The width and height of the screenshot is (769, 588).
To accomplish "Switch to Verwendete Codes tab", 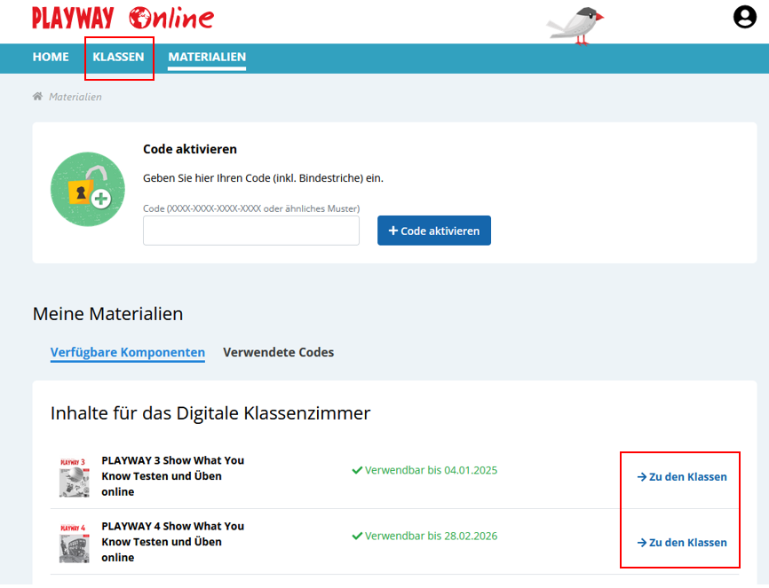I will coord(279,352).
